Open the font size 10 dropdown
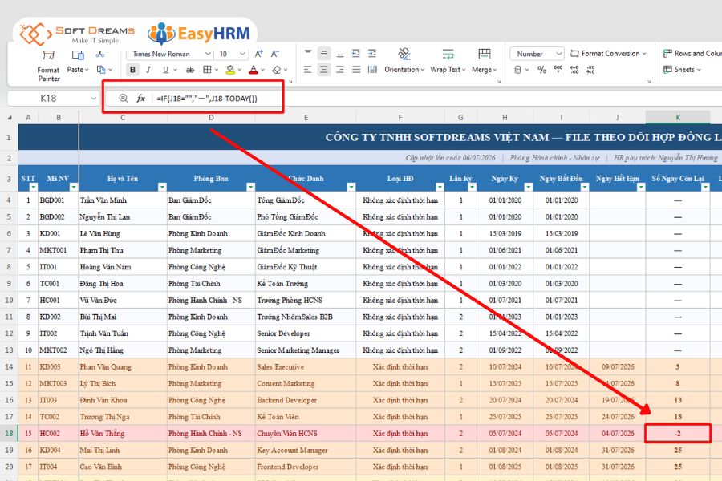722x481 pixels. (x=242, y=54)
